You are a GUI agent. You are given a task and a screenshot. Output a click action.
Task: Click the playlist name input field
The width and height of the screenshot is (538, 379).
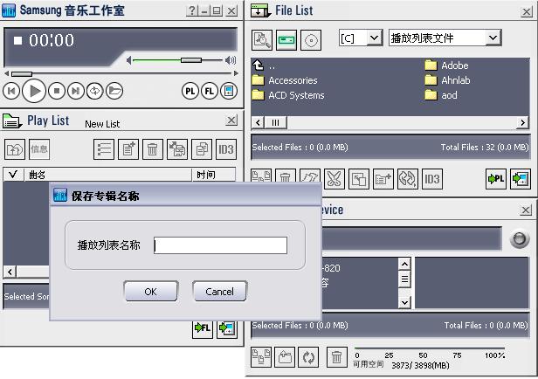[x=220, y=245]
